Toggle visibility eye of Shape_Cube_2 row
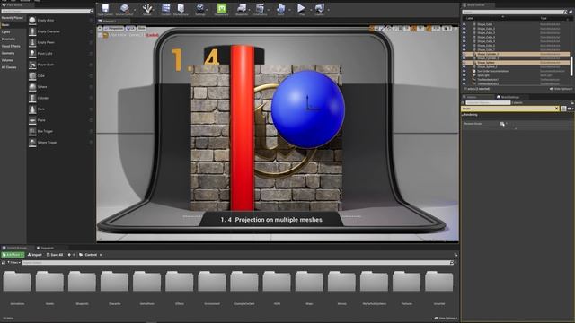Image resolution: width=575 pixels, height=323 pixels. tap(464, 29)
